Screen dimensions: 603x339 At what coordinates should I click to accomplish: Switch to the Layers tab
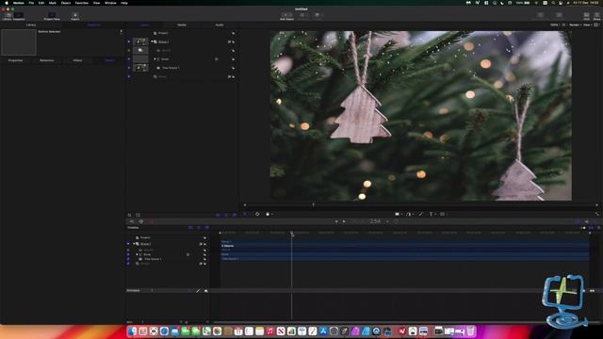click(144, 25)
